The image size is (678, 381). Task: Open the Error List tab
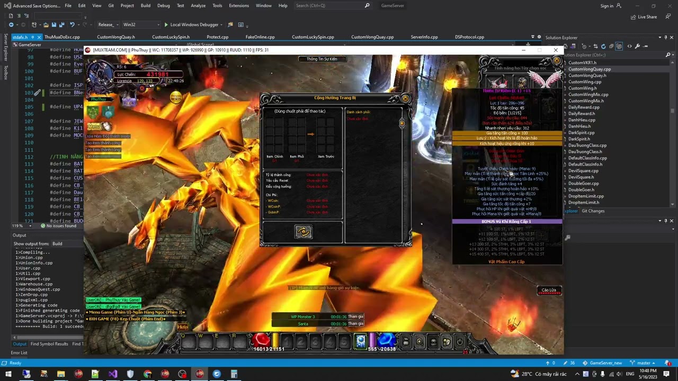[x=19, y=352]
